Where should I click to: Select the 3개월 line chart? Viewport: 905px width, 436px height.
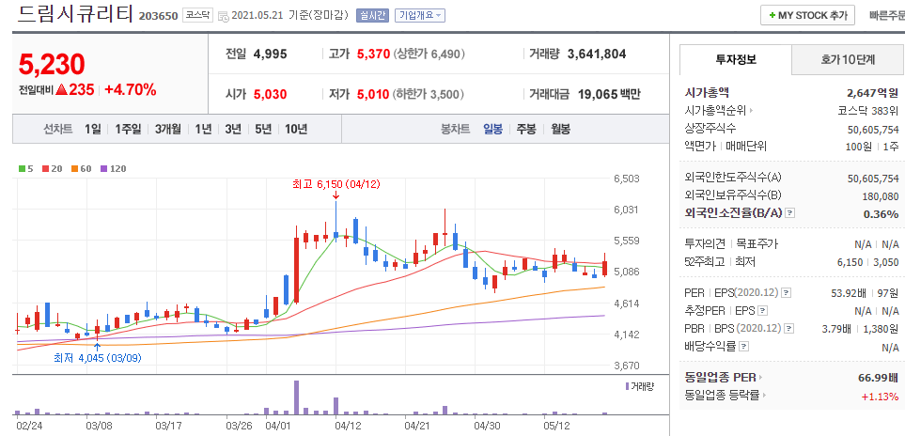(167, 129)
